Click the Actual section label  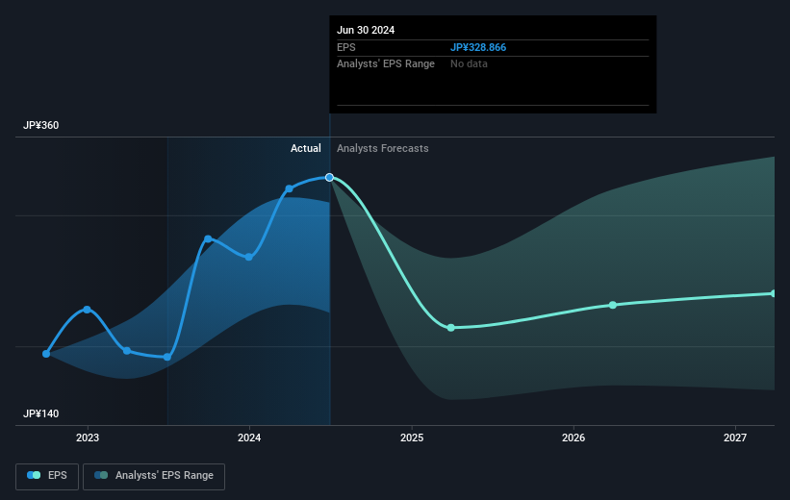tap(306, 148)
